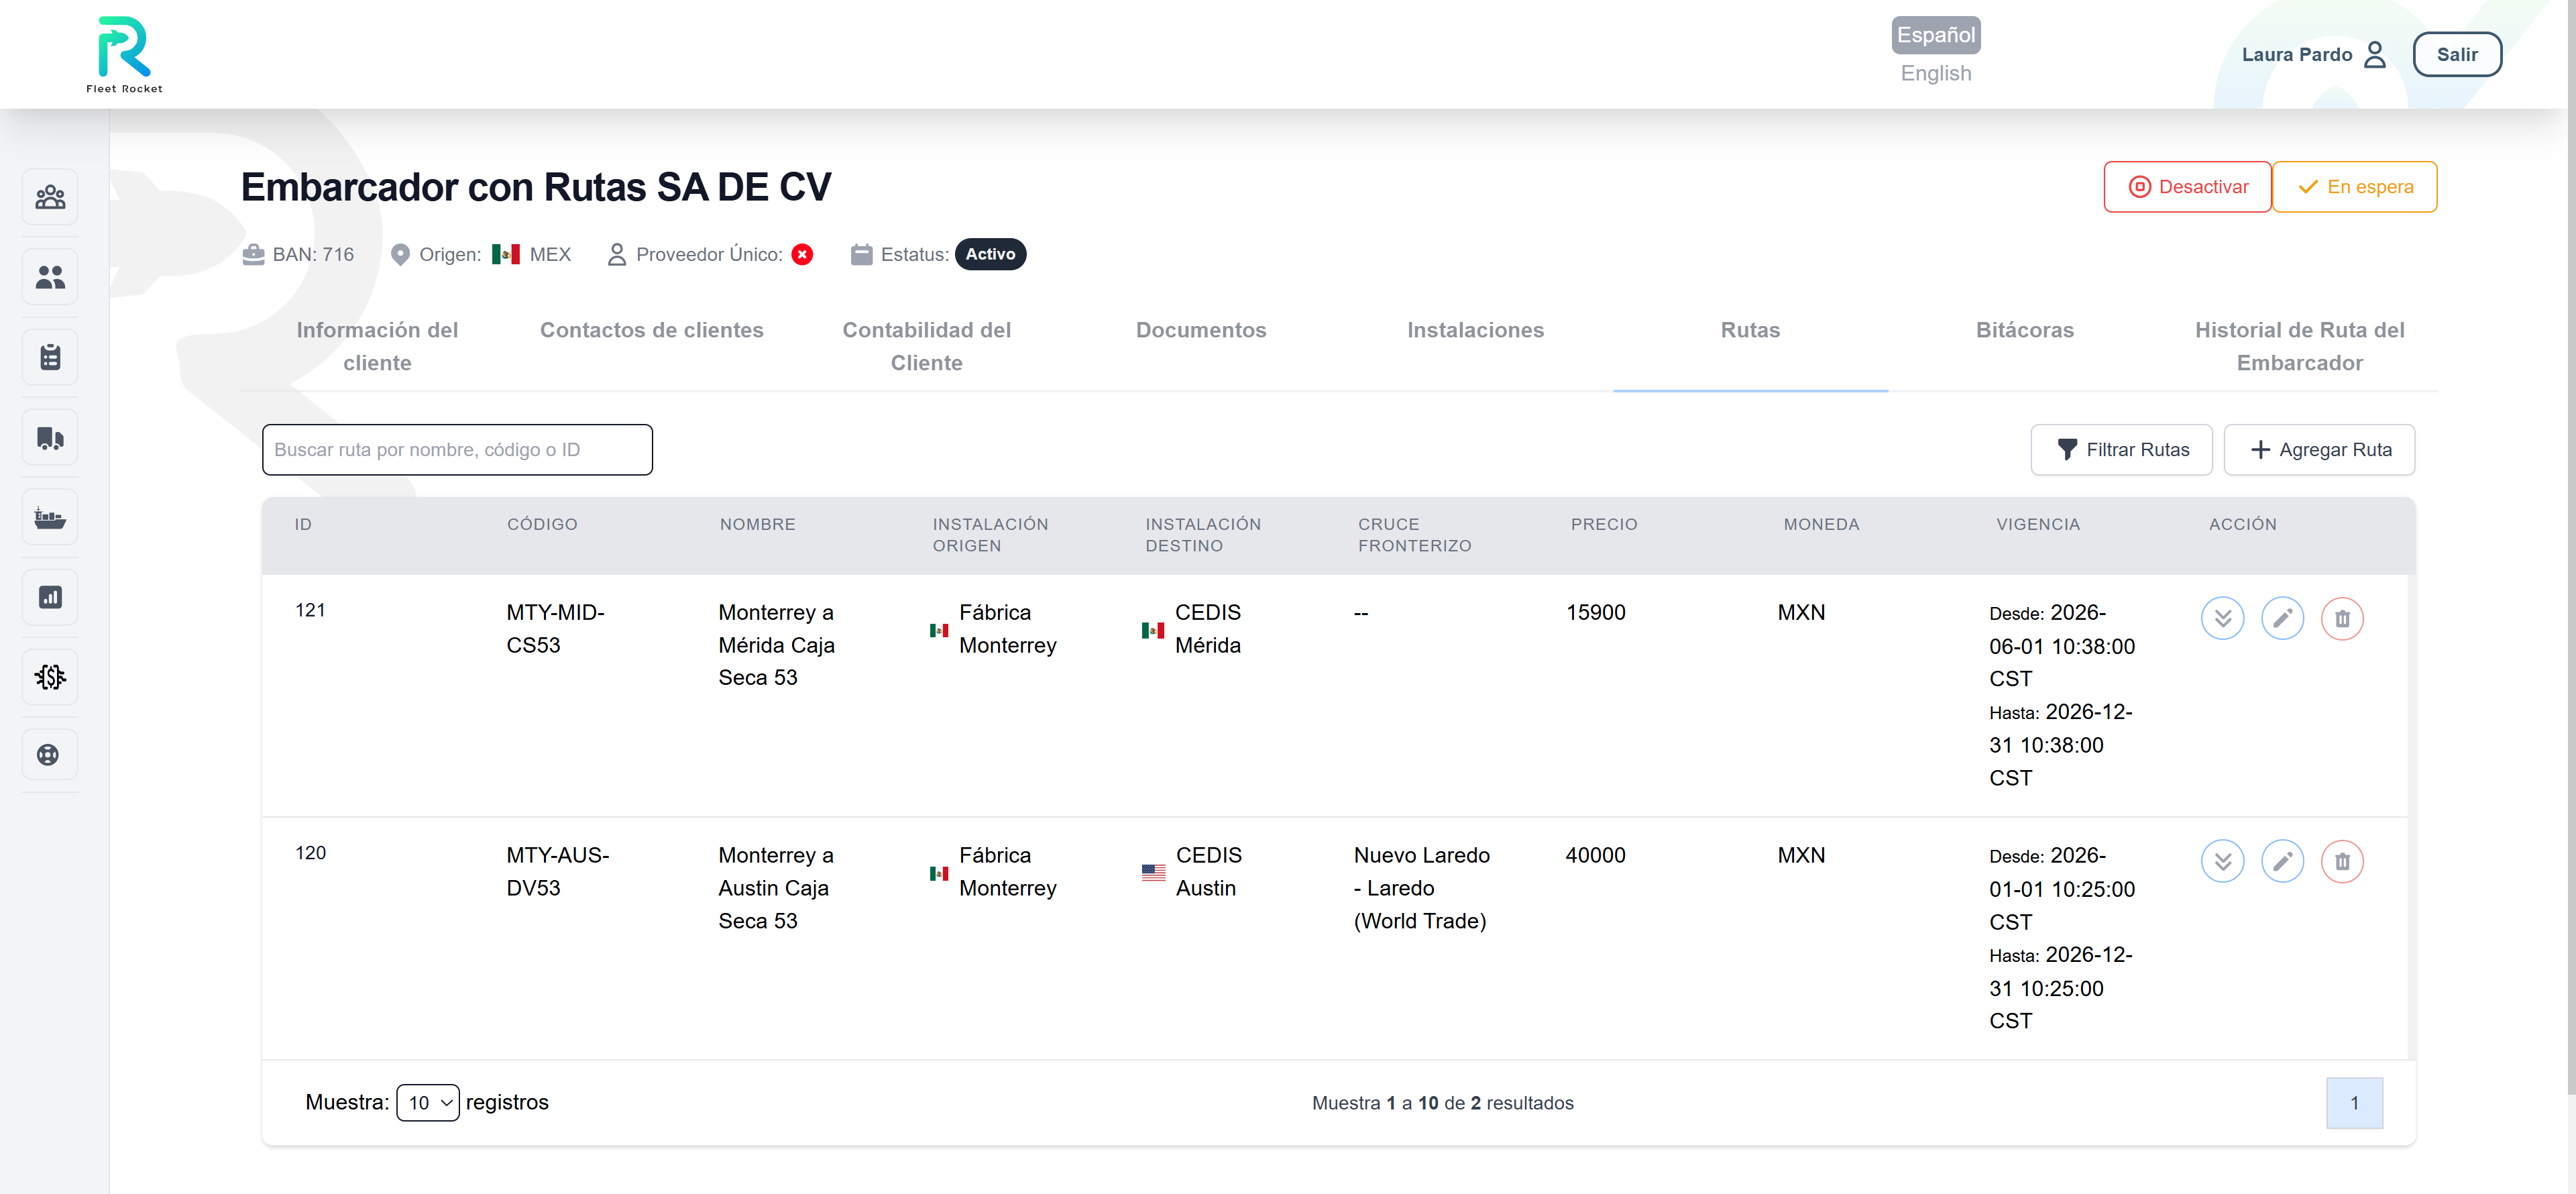Image resolution: width=2576 pixels, height=1194 pixels.
Task: Open the customers group icon in sidebar
Action: tap(50, 197)
